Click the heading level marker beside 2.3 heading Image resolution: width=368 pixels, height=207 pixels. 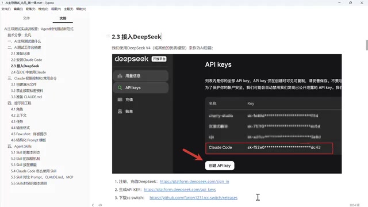pyautogui.click(x=108, y=36)
